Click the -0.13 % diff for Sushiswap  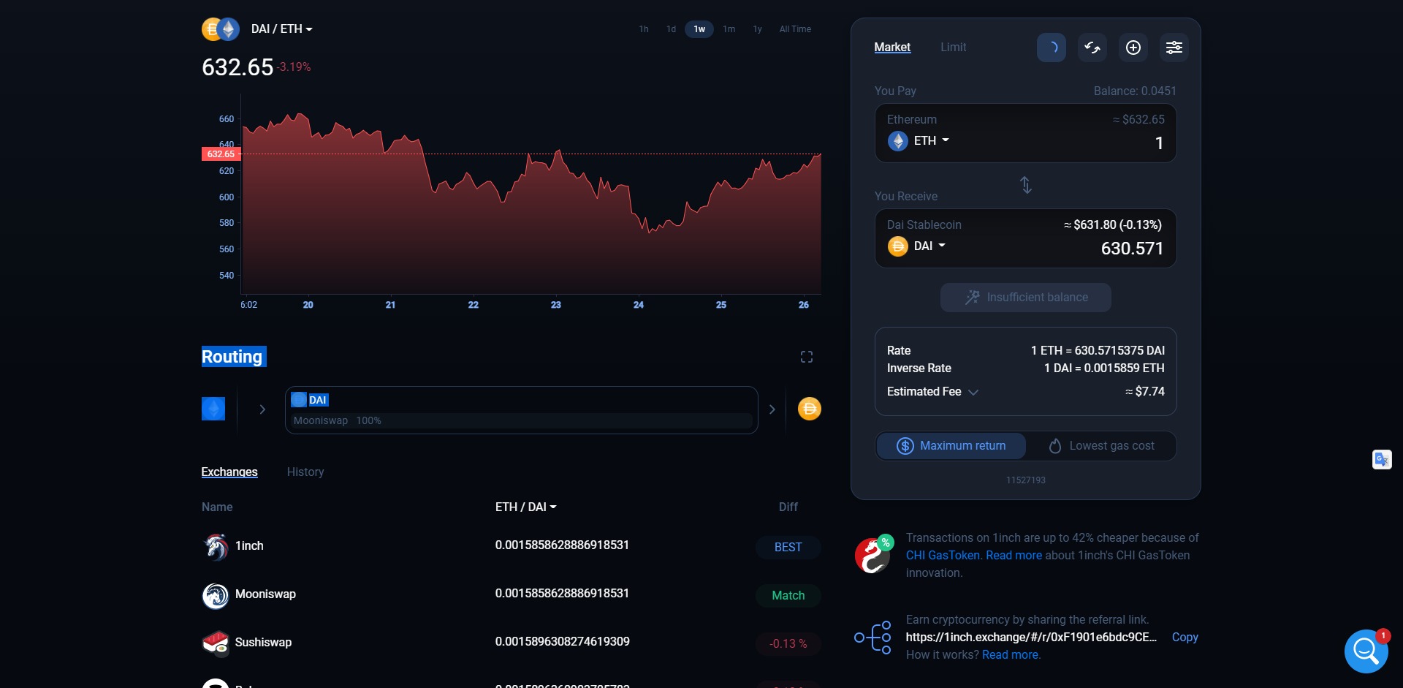pos(788,644)
